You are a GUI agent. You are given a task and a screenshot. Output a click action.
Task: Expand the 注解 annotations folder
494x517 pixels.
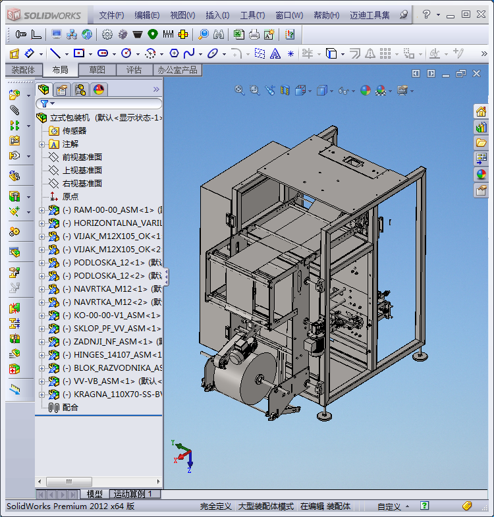[41, 144]
